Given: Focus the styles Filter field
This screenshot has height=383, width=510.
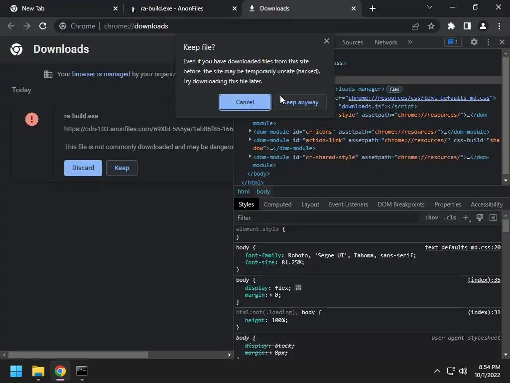Looking at the screenshot, I should click(327, 218).
